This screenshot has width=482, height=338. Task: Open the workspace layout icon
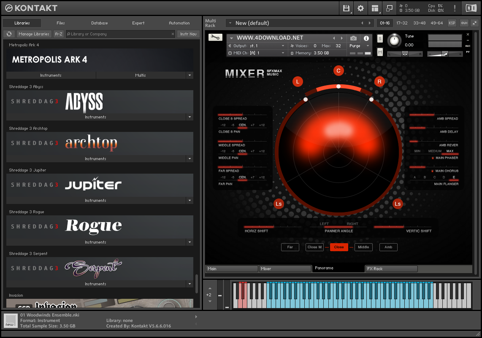click(x=375, y=8)
